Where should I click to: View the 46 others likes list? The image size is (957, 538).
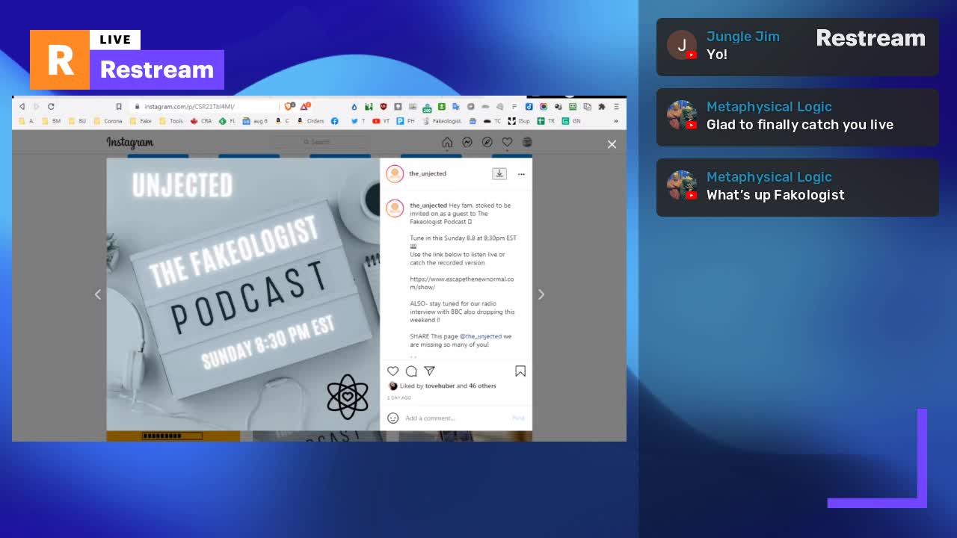pyautogui.click(x=482, y=386)
